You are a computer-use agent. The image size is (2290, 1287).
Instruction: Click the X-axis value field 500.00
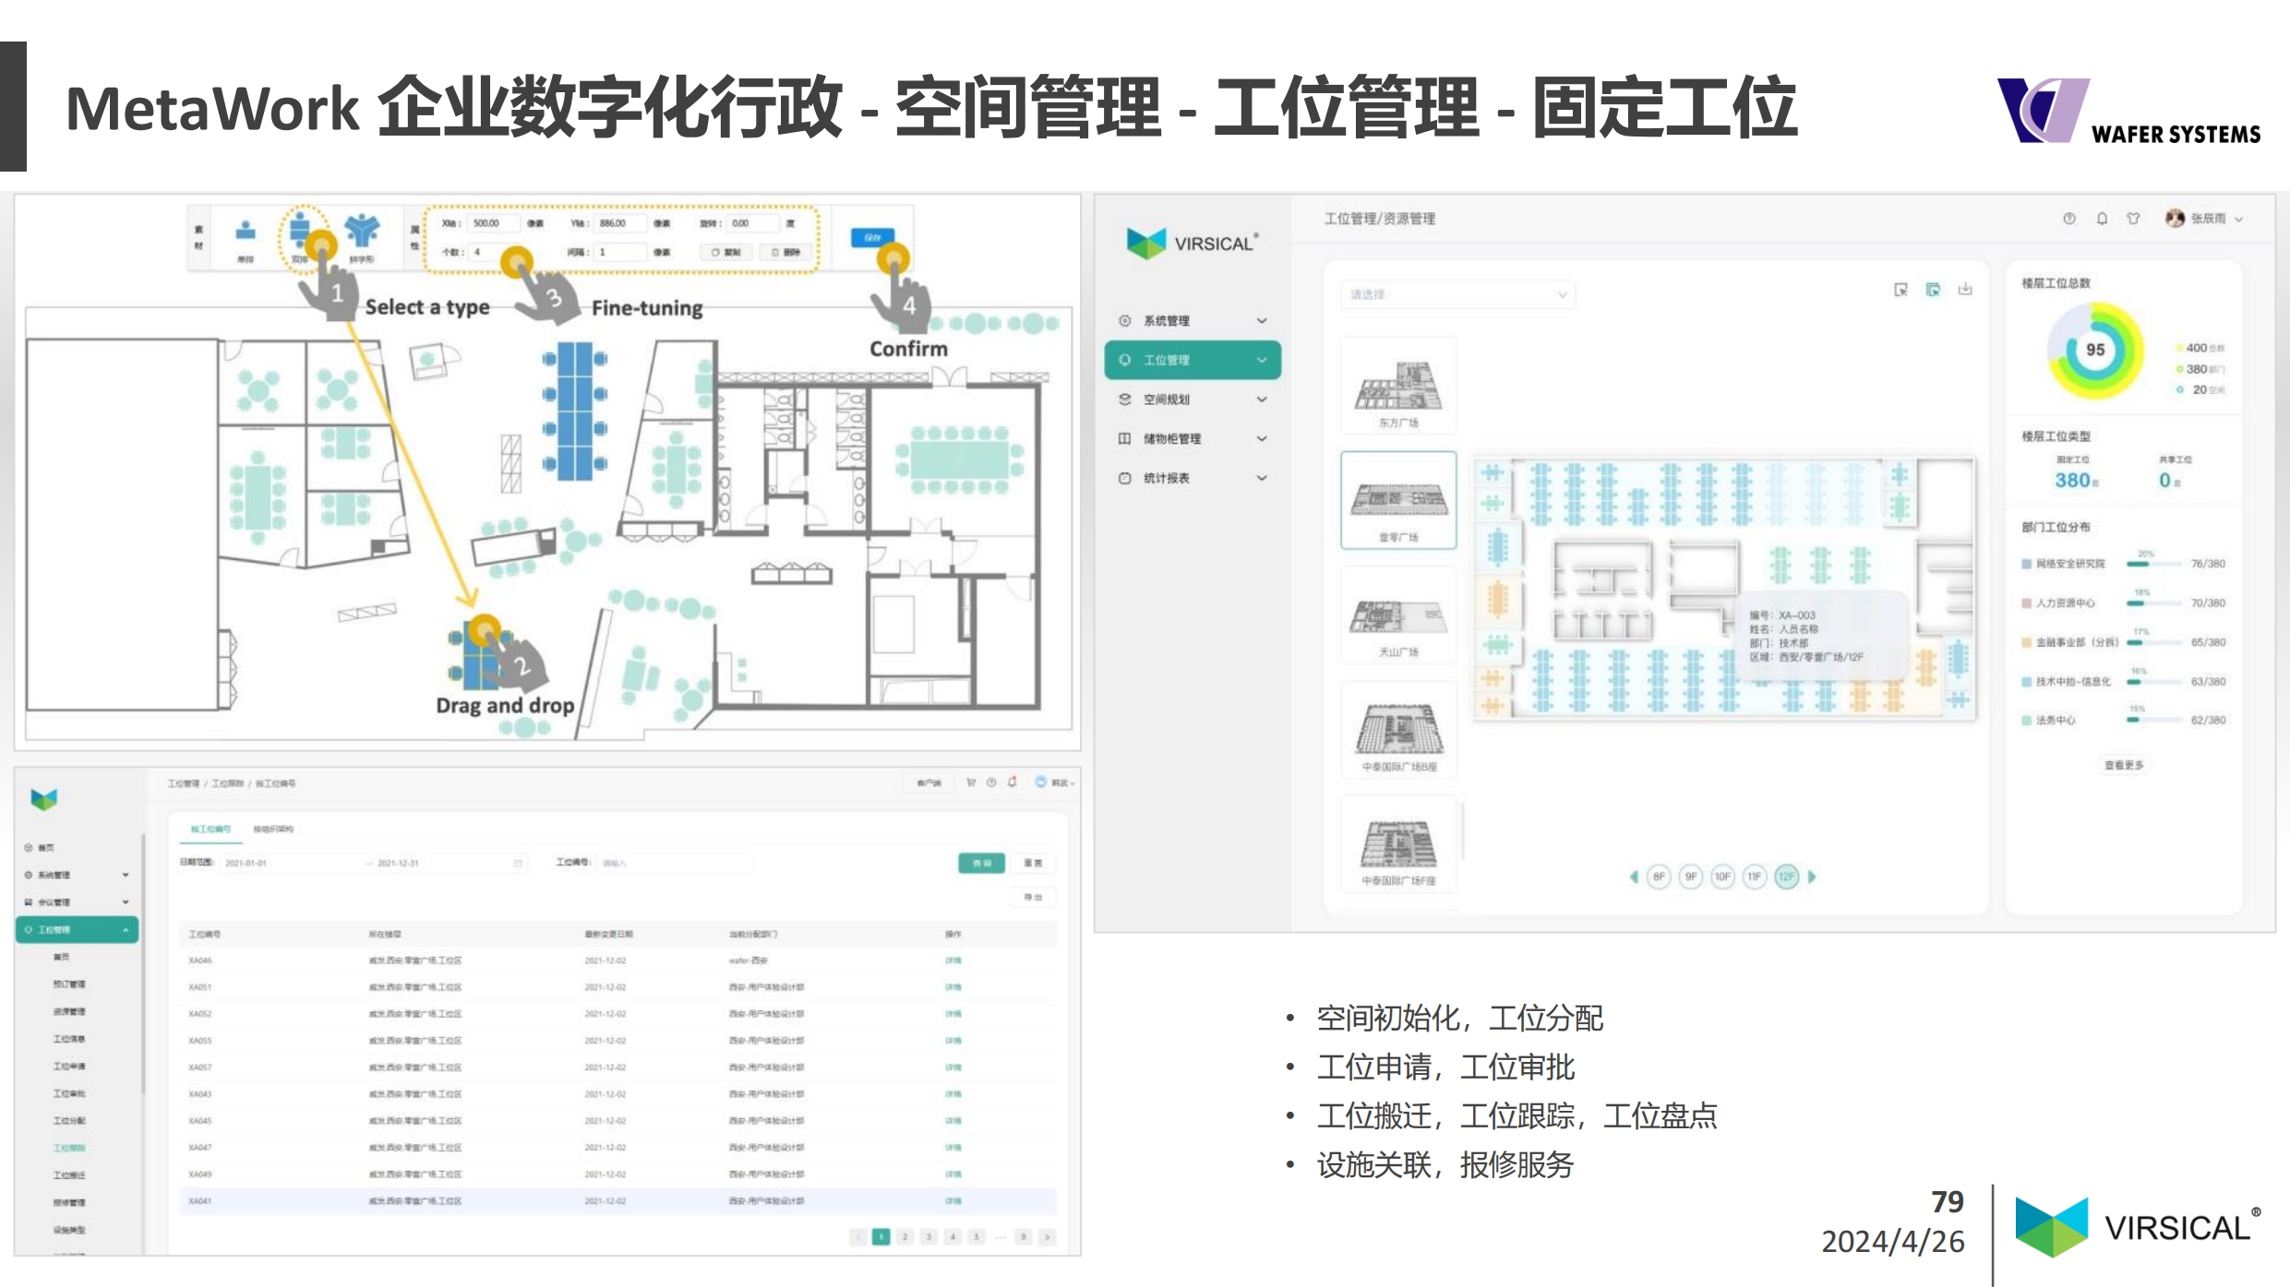click(494, 223)
